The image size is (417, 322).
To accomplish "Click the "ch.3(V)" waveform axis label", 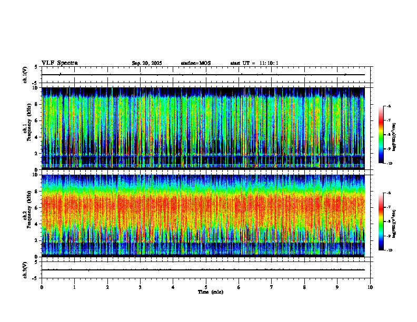I will tap(25, 270).
